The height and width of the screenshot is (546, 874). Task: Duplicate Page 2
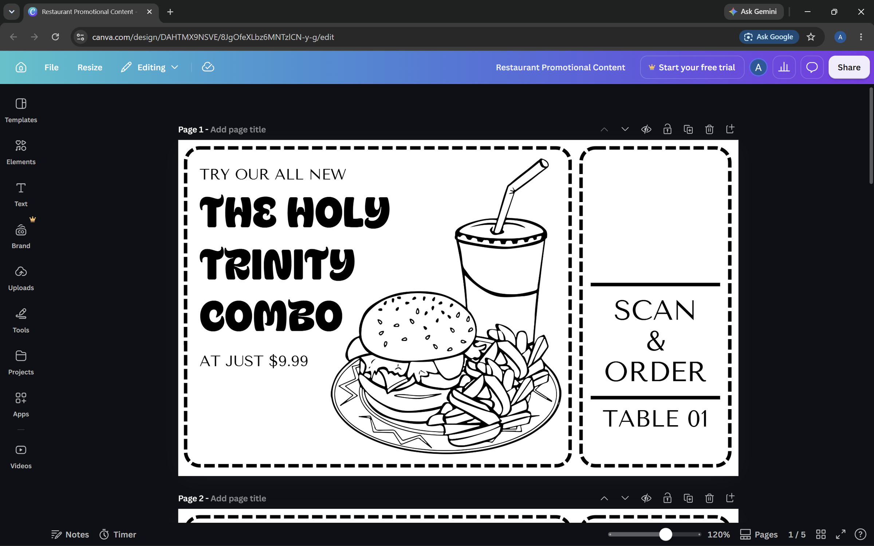point(688,498)
